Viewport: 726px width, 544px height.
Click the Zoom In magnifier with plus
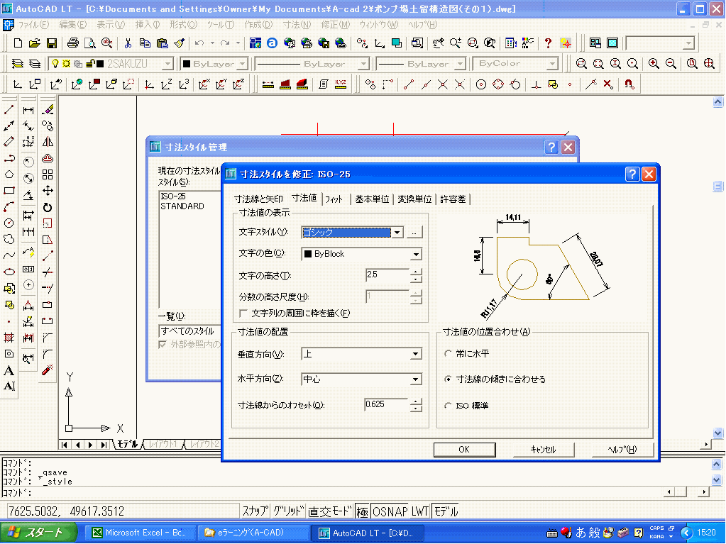654,63
